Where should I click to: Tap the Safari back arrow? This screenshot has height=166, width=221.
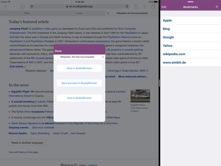[6, 6]
